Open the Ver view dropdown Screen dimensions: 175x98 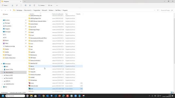(51, 5)
